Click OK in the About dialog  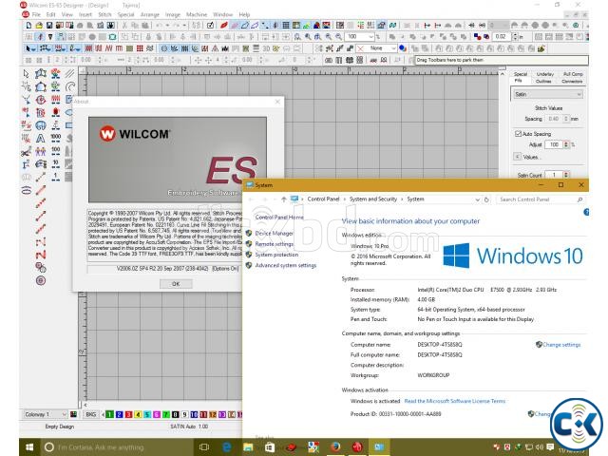176,284
